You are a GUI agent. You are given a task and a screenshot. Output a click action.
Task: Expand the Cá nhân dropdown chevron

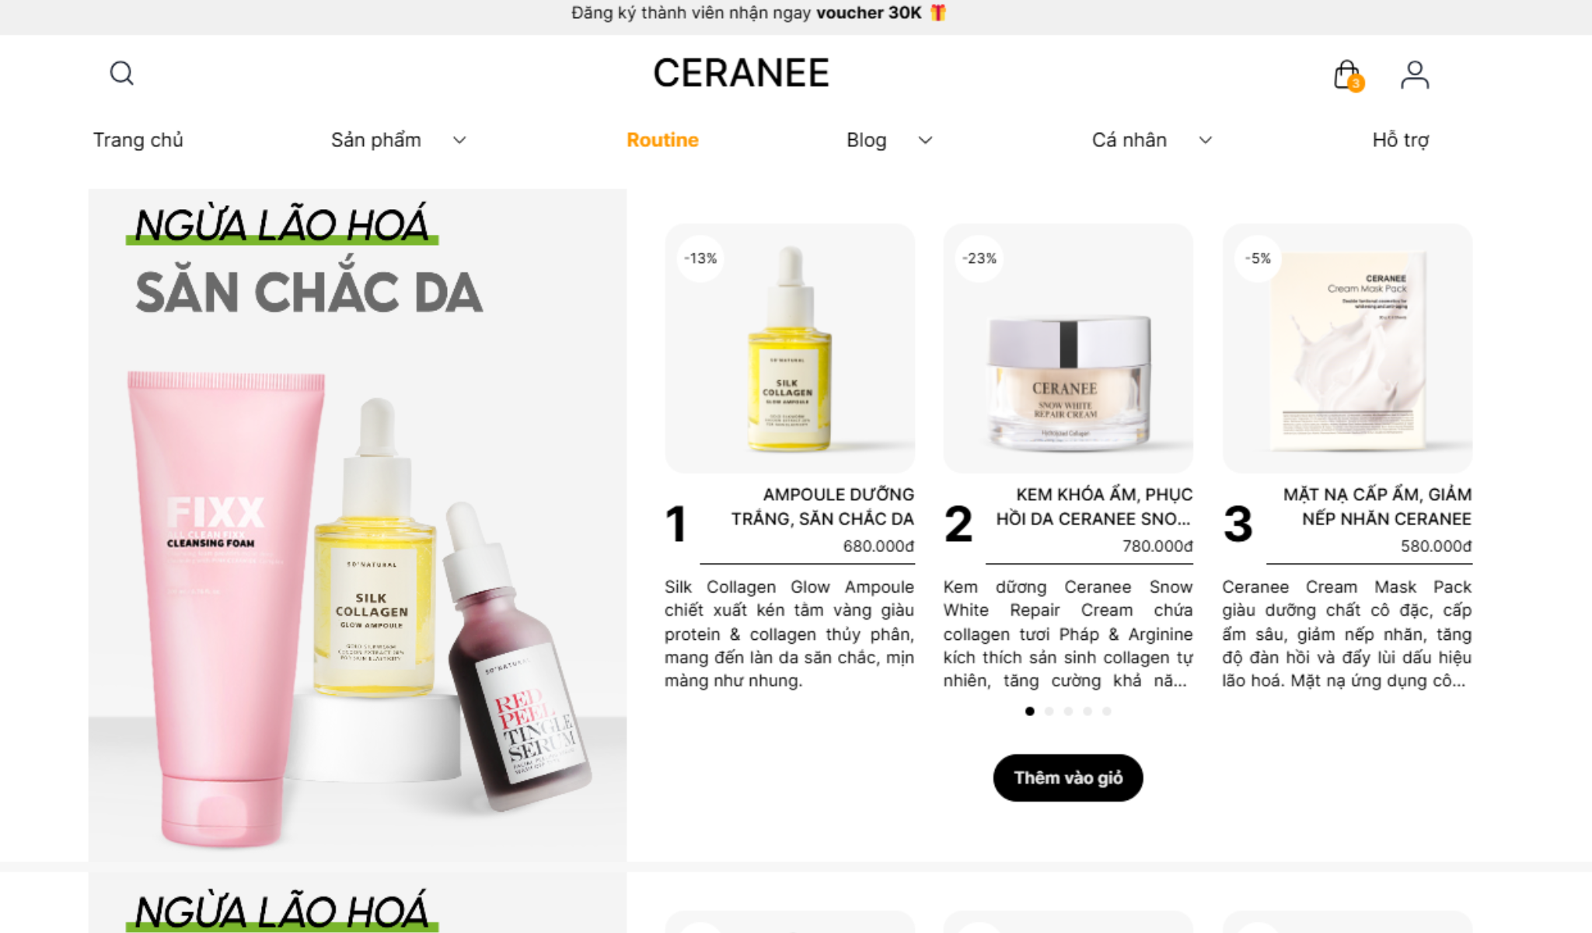point(1205,140)
